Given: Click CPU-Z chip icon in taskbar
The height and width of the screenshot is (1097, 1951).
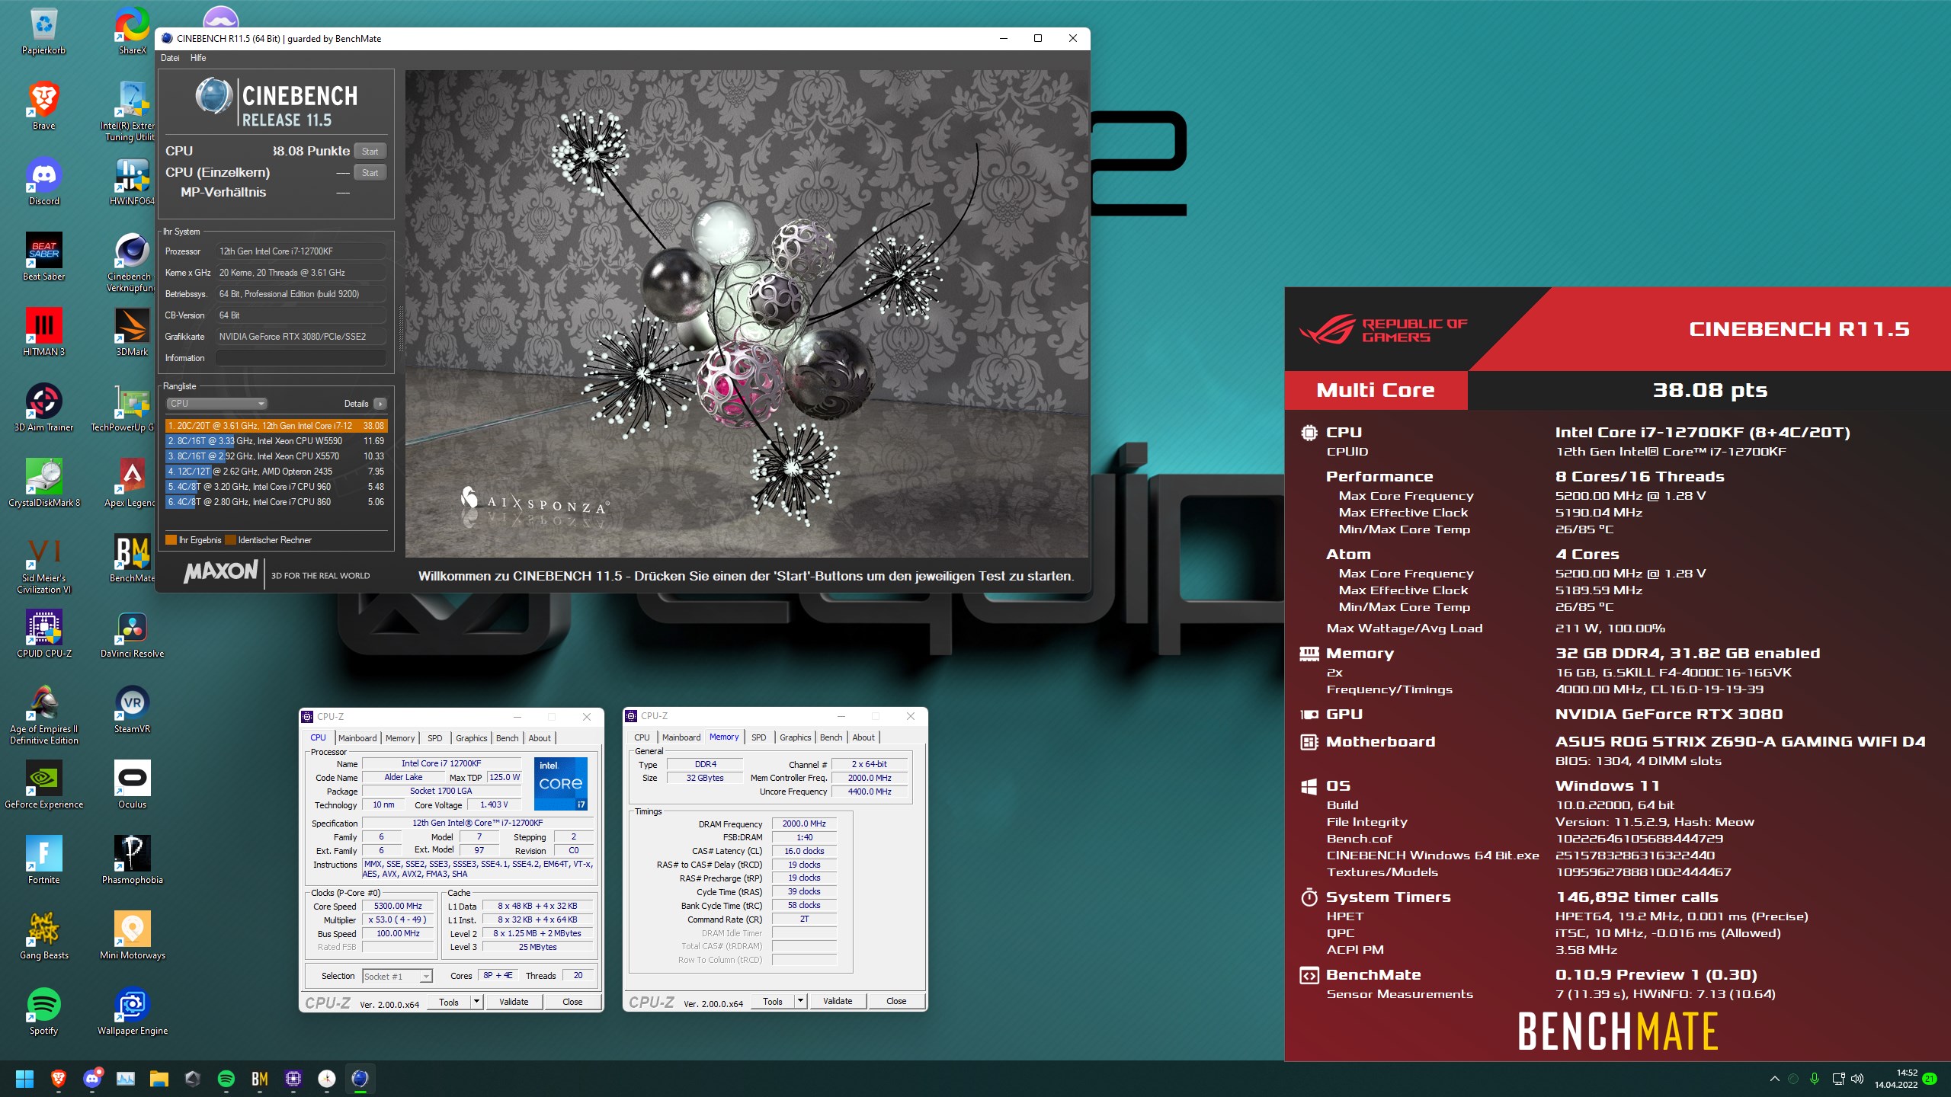Looking at the screenshot, I should point(293,1078).
